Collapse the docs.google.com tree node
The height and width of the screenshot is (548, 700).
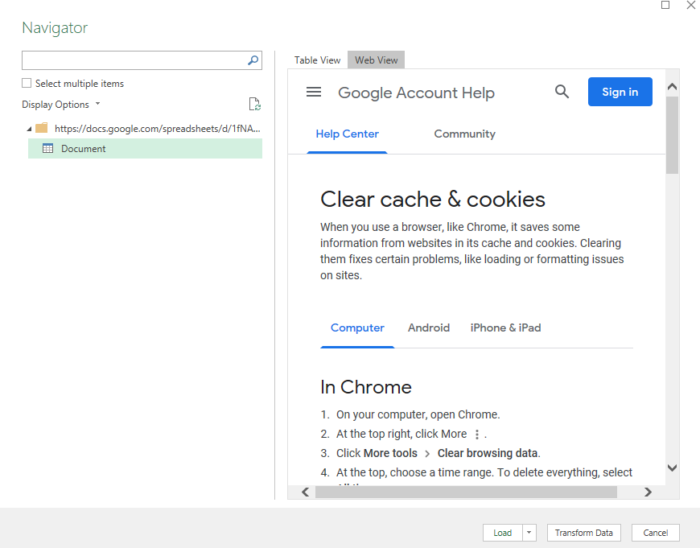(30, 129)
